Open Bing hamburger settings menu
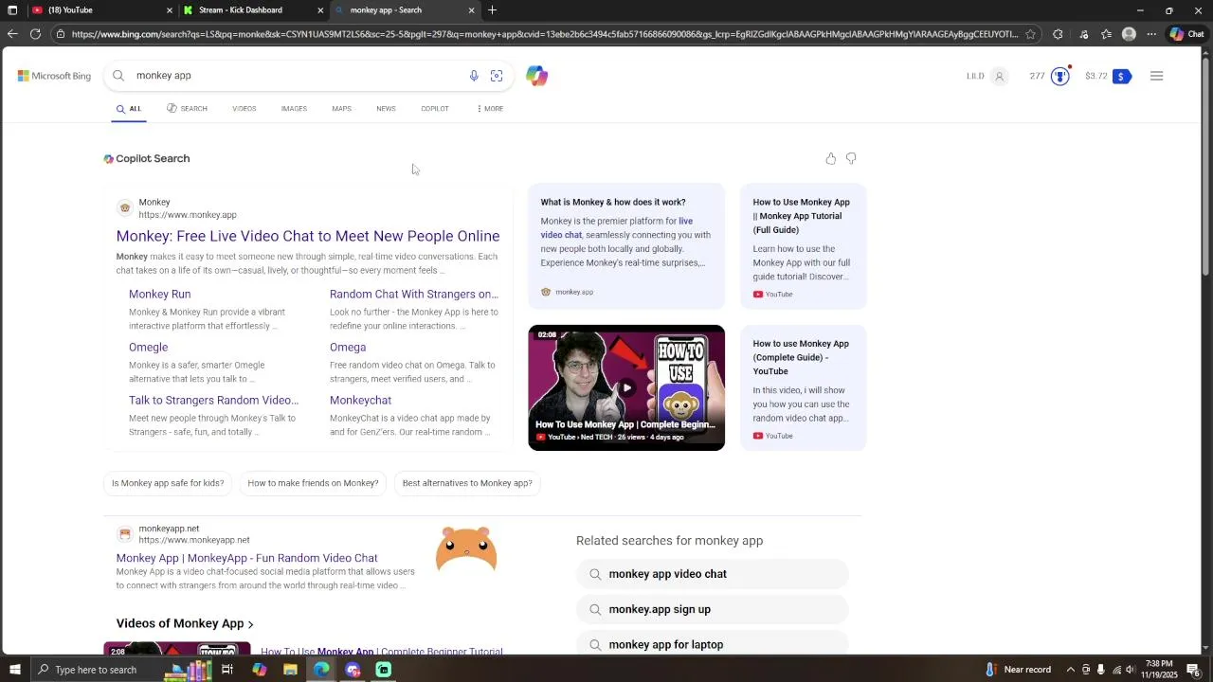This screenshot has width=1213, height=682. [x=1156, y=76]
